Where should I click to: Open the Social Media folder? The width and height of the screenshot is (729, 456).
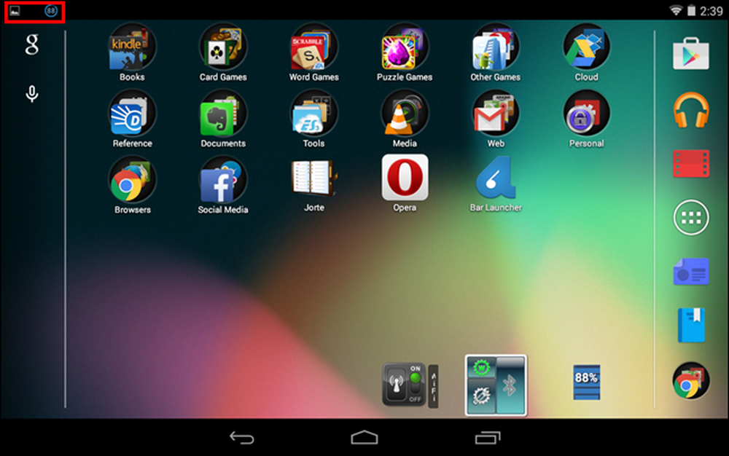(223, 180)
